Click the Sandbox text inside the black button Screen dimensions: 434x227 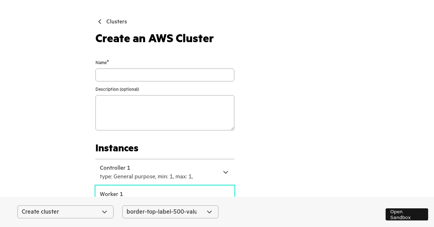pyautogui.click(x=400, y=217)
